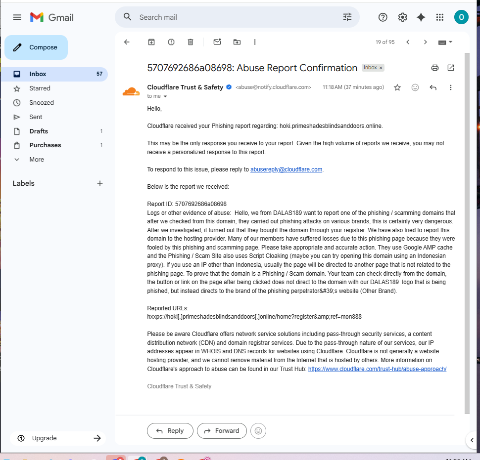
Task: Show search options filter icon
Action: [x=347, y=17]
